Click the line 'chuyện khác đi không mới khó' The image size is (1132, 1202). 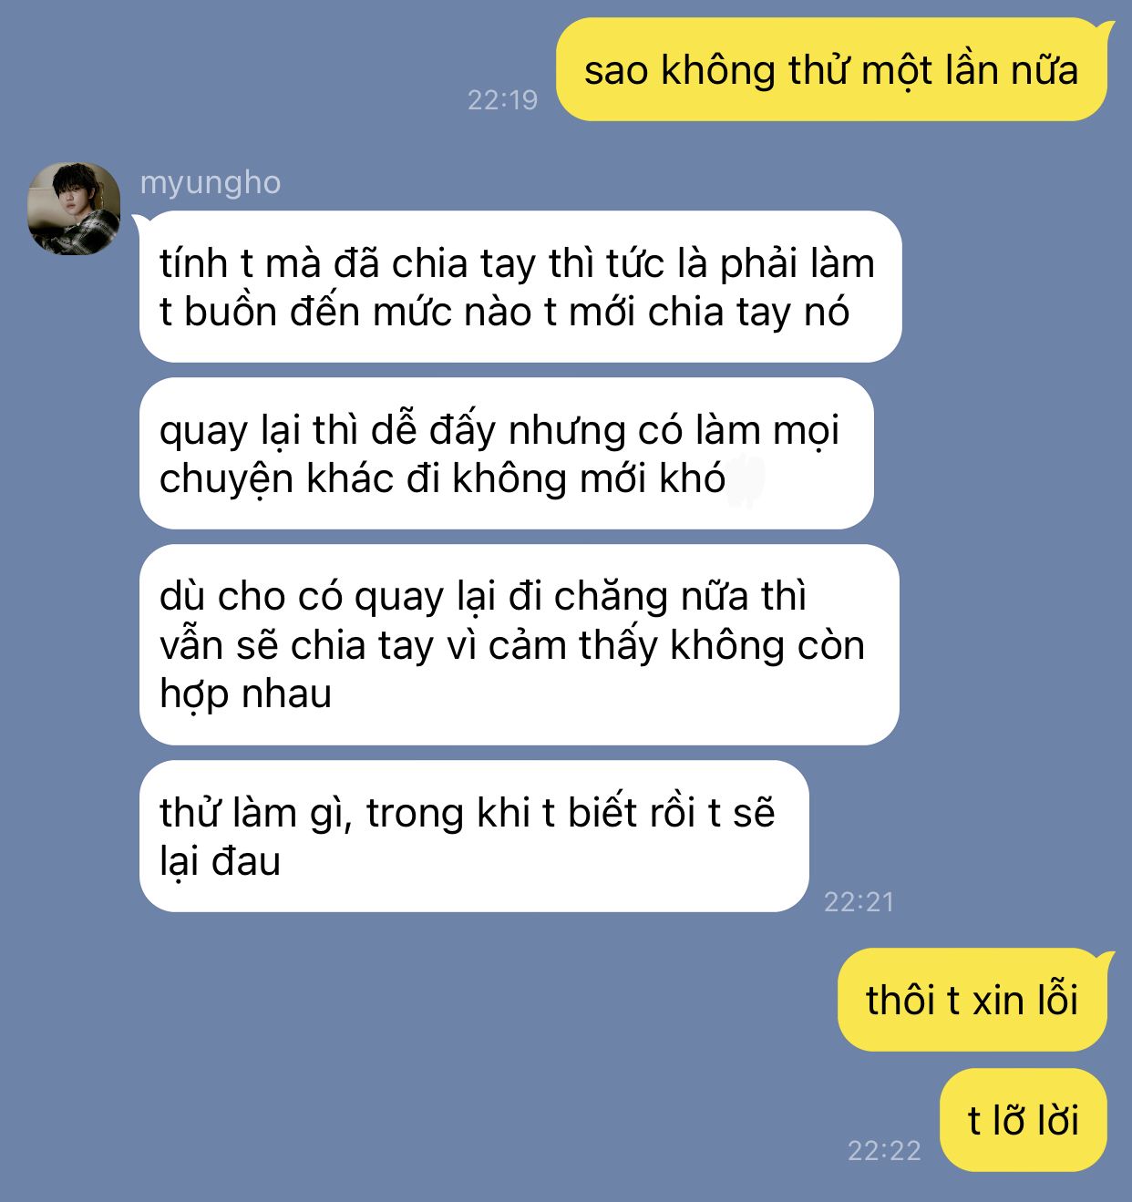[x=443, y=478]
